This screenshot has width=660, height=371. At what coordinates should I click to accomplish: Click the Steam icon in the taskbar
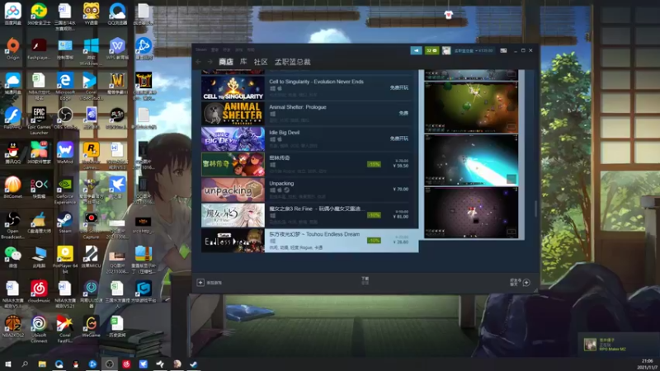(x=194, y=364)
